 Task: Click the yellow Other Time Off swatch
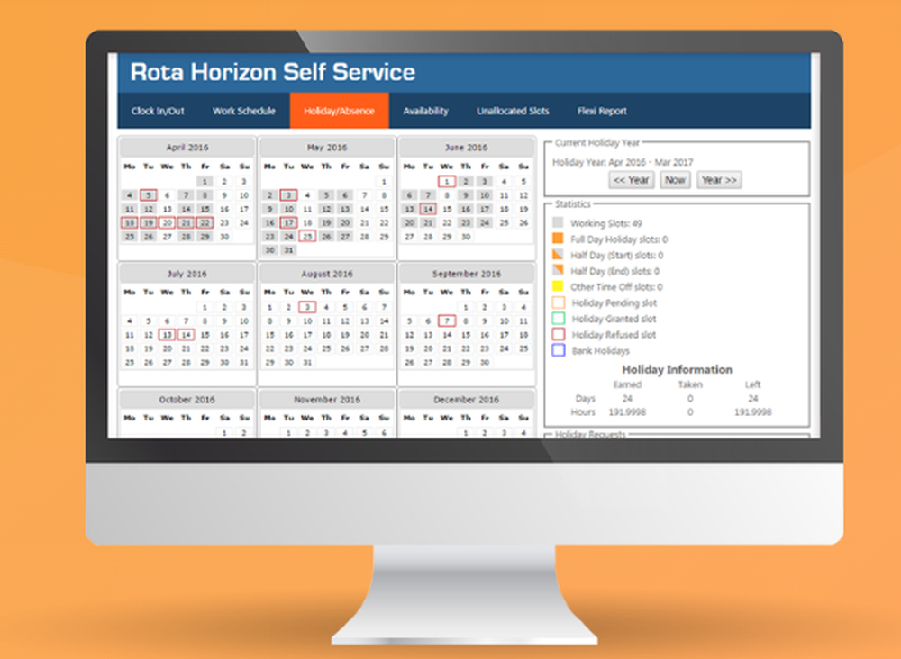point(558,286)
